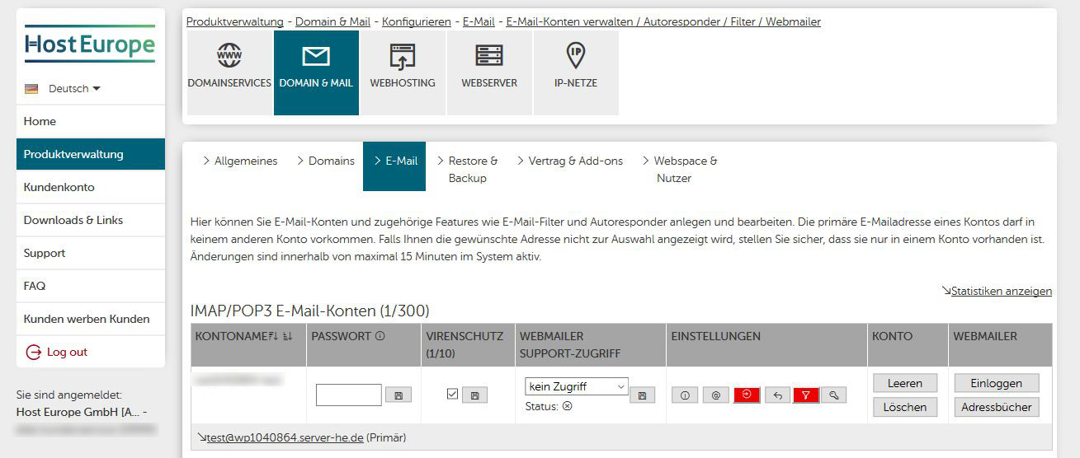Expand the Allgemeines tab
Viewport: 1080px width, 458px height.
pyautogui.click(x=240, y=161)
